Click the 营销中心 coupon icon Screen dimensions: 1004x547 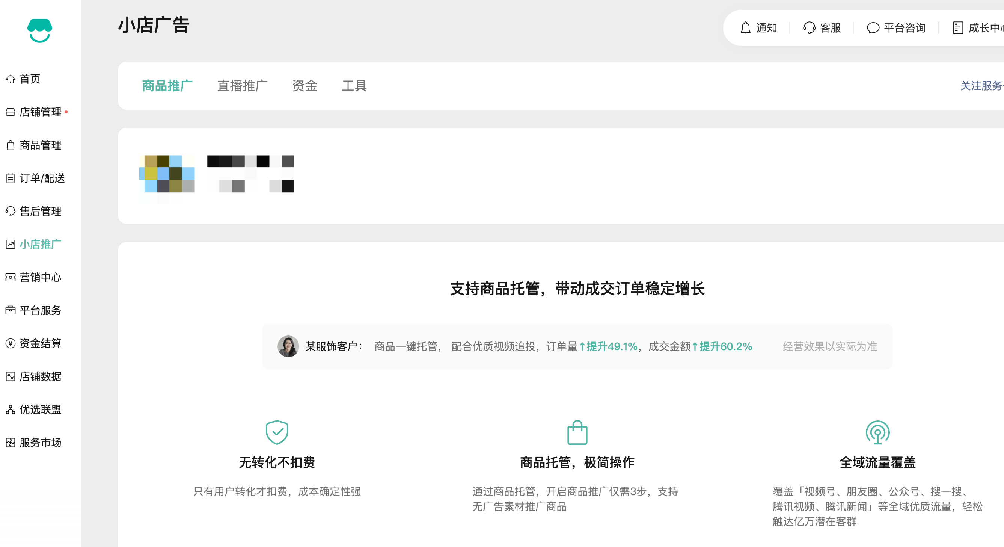coord(11,277)
